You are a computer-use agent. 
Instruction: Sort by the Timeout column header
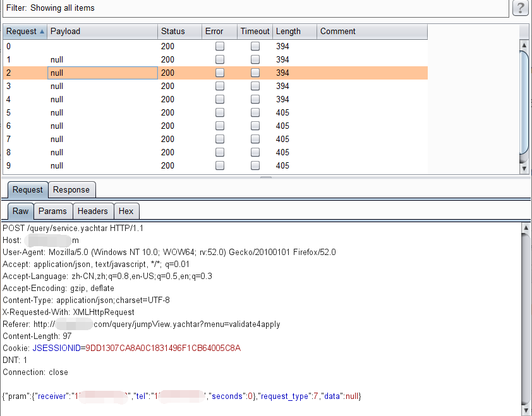pos(255,32)
